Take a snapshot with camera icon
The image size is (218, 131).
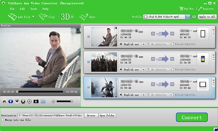(36, 101)
